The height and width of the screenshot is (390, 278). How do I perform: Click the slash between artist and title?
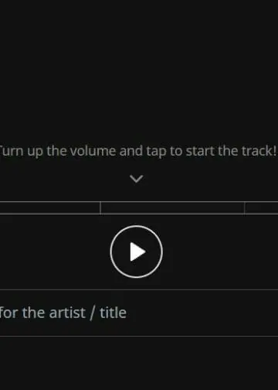tap(93, 313)
